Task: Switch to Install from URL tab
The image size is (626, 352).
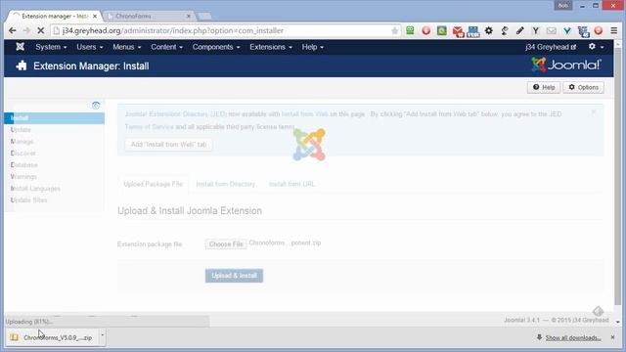Action: 291,184
